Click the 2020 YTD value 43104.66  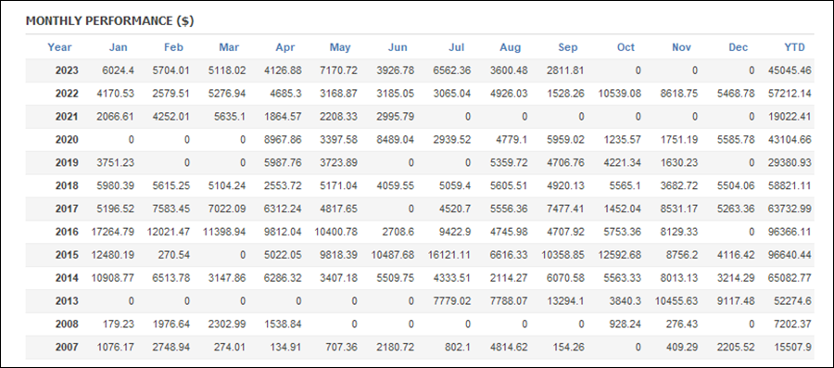[790, 140]
